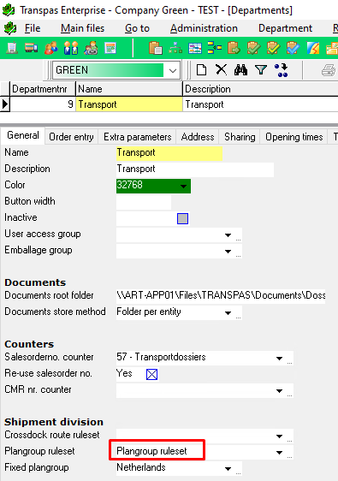Expand the CMR nr. counter dropdown
338x481 pixels.
pyautogui.click(x=279, y=391)
